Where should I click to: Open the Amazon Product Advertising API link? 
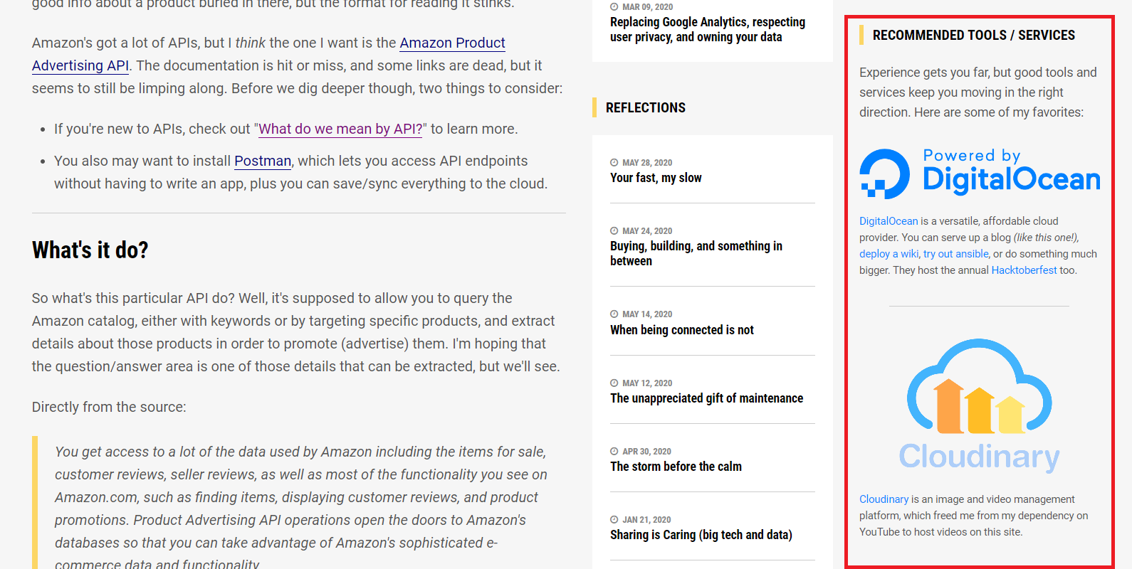452,43
